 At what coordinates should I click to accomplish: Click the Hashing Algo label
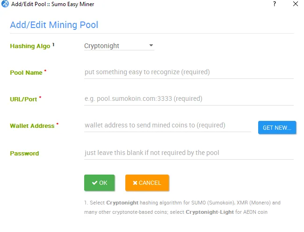coord(30,46)
